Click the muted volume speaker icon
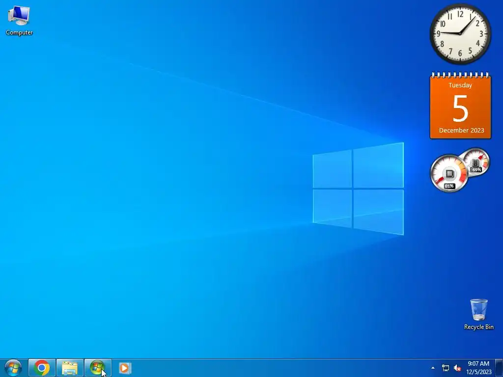The width and height of the screenshot is (503, 377). coord(457,368)
